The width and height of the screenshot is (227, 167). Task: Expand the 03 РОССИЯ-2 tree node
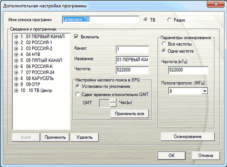[16, 49]
